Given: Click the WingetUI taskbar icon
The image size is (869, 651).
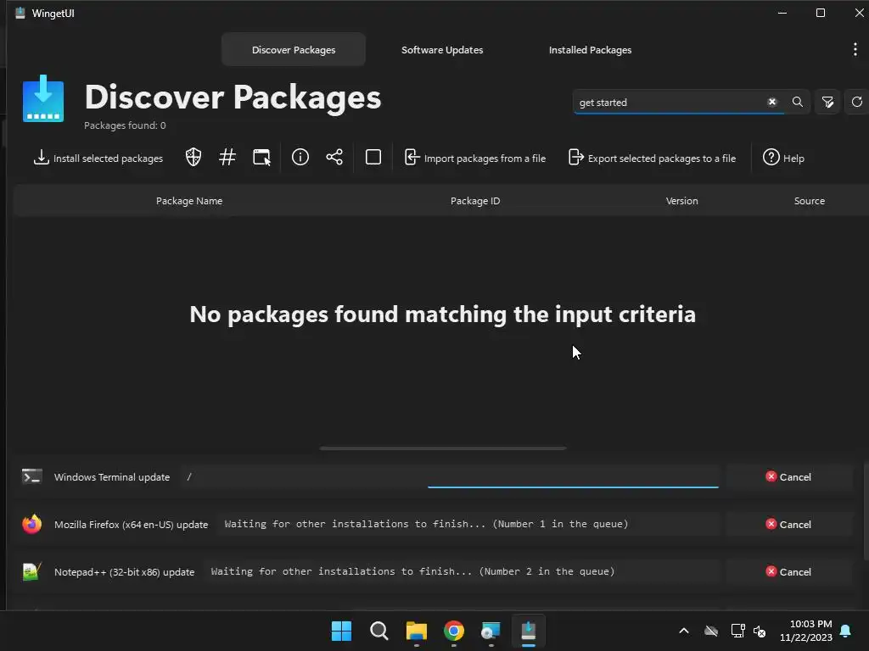Looking at the screenshot, I should 528,631.
